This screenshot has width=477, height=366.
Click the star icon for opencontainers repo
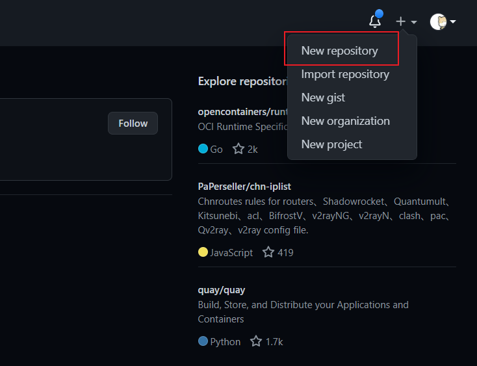[238, 149]
